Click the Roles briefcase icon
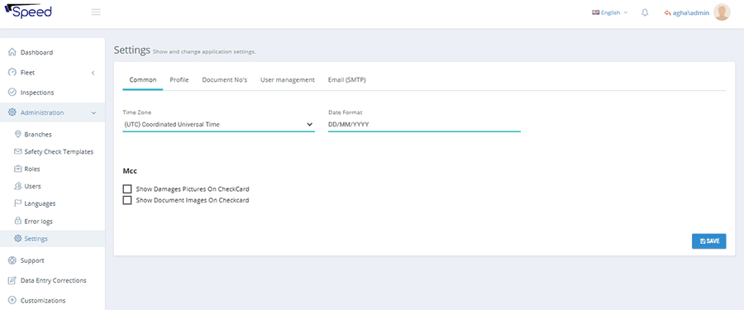Viewport: 744px width, 310px height. coord(18,169)
